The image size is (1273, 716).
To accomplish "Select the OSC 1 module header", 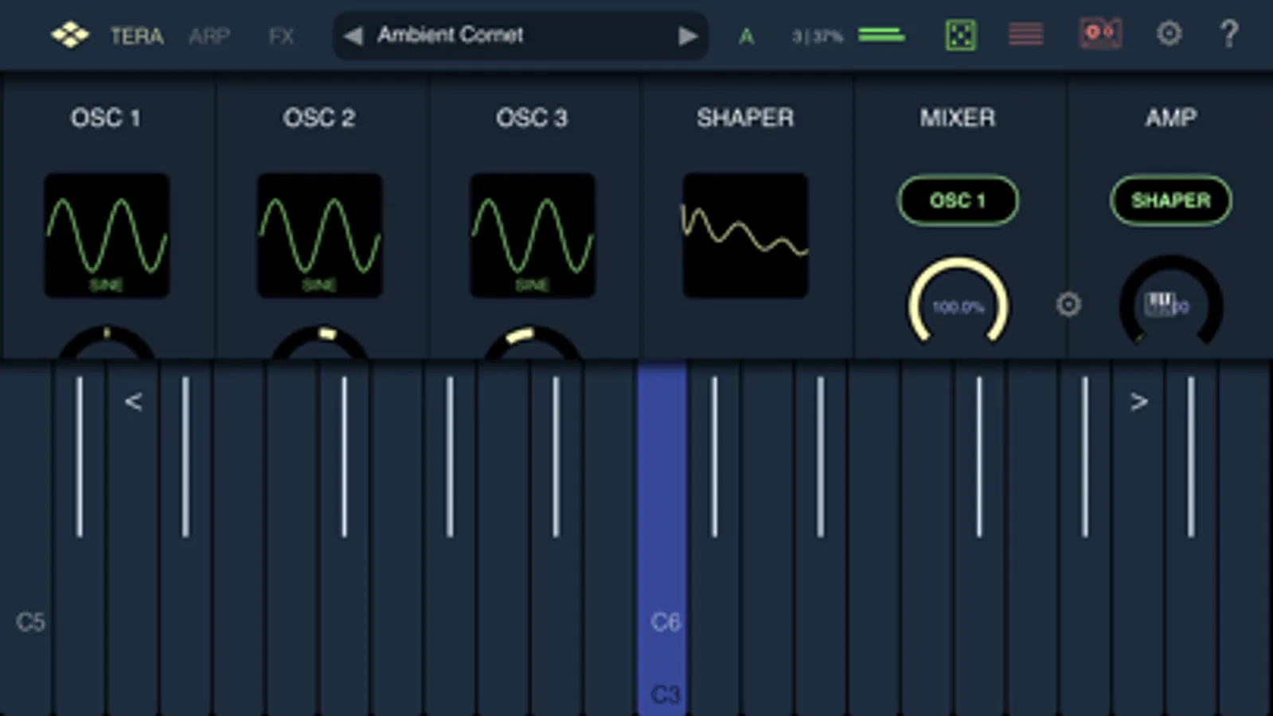I will tap(105, 118).
